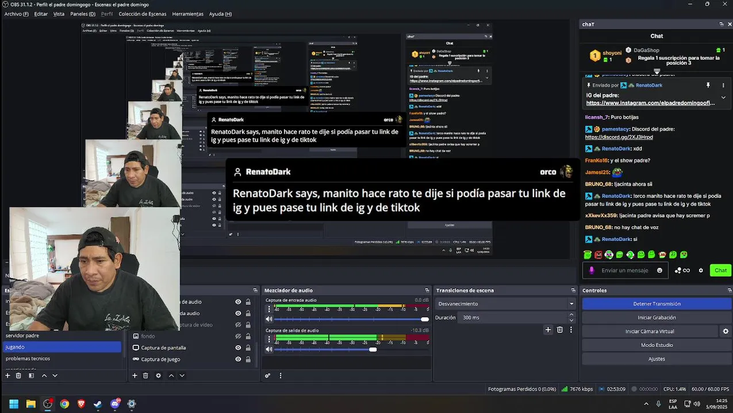This screenshot has width=733, height=413.
Task: Click Detener Transmisión button
Action: [x=657, y=304]
